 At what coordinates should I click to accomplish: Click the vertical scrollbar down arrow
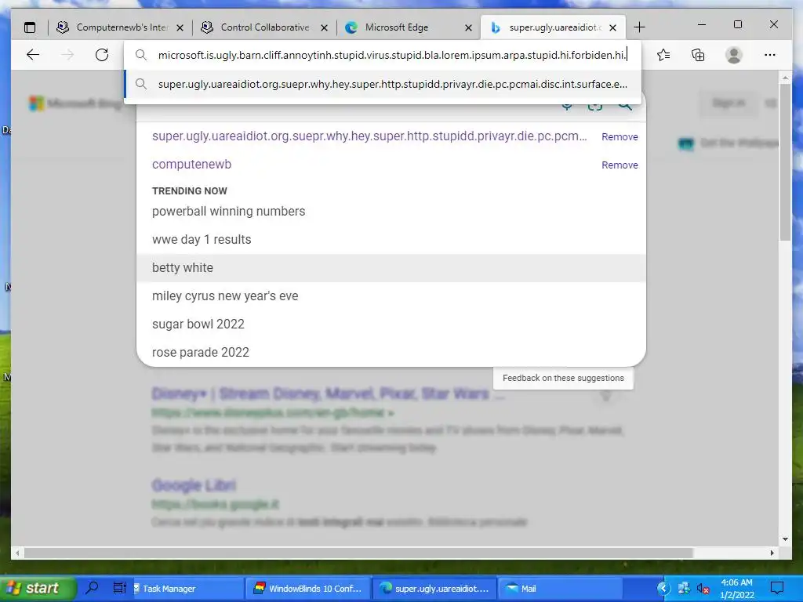[785, 539]
